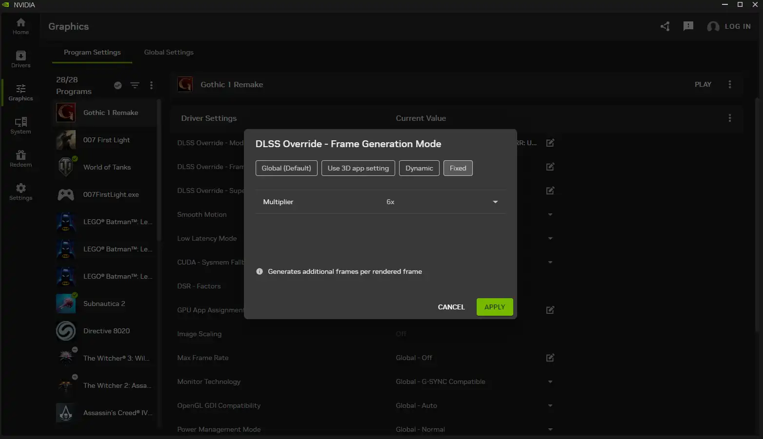Open the feedback notification icon
This screenshot has width=763, height=439.
688,26
